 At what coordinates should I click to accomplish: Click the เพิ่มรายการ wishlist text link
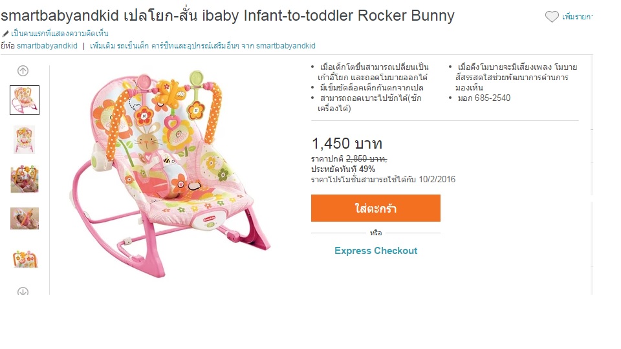tap(578, 17)
